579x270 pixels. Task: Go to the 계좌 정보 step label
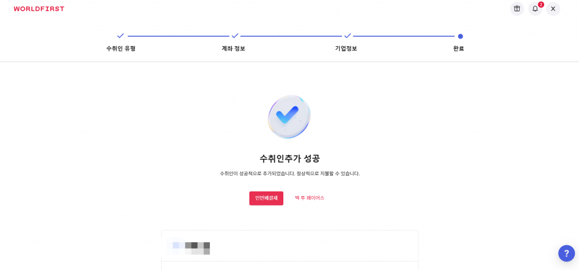tap(234, 49)
